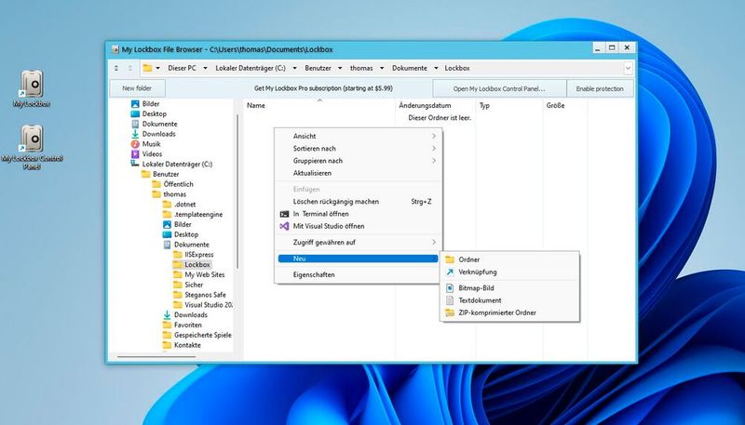The width and height of the screenshot is (745, 425).
Task: Select the Videos icon in sidebar
Action: coord(135,154)
